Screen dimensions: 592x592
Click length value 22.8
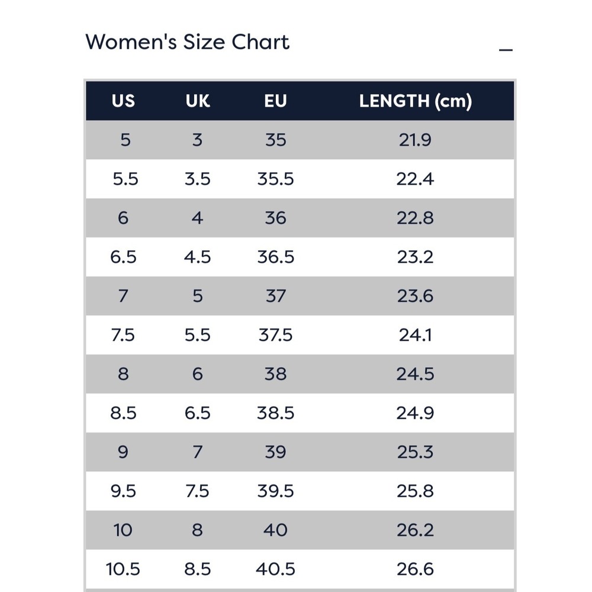(415, 218)
